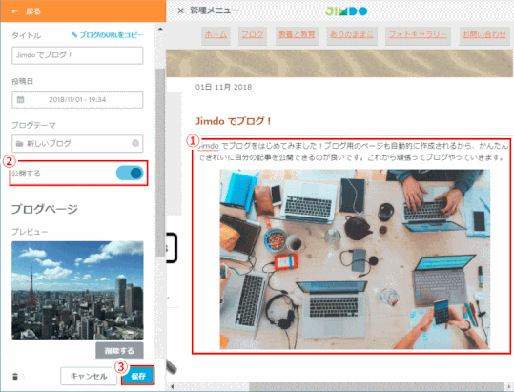Save the post with 保存 button
Image resolution: width=514 pixels, height=392 pixels.
click(138, 376)
